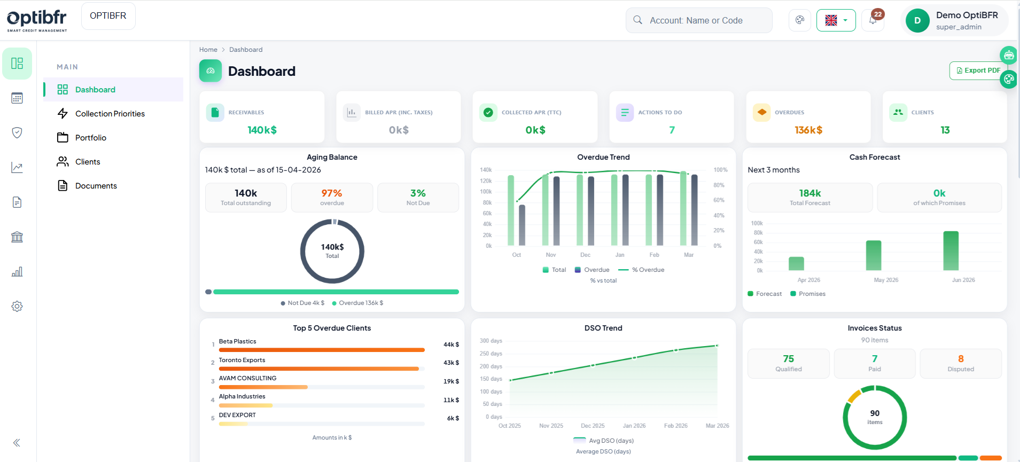
Task: Toggle the Total series in Overdue Trend legend
Action: [x=554, y=270]
